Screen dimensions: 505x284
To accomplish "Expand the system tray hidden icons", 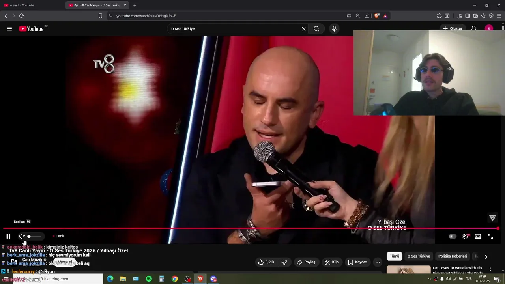I will (x=429, y=279).
